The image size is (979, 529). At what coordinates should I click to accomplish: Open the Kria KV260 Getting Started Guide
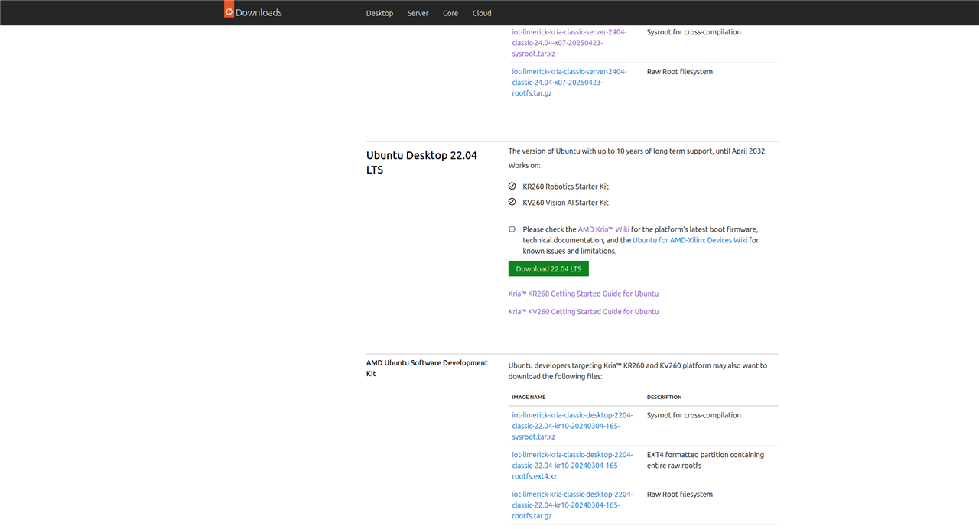click(583, 312)
